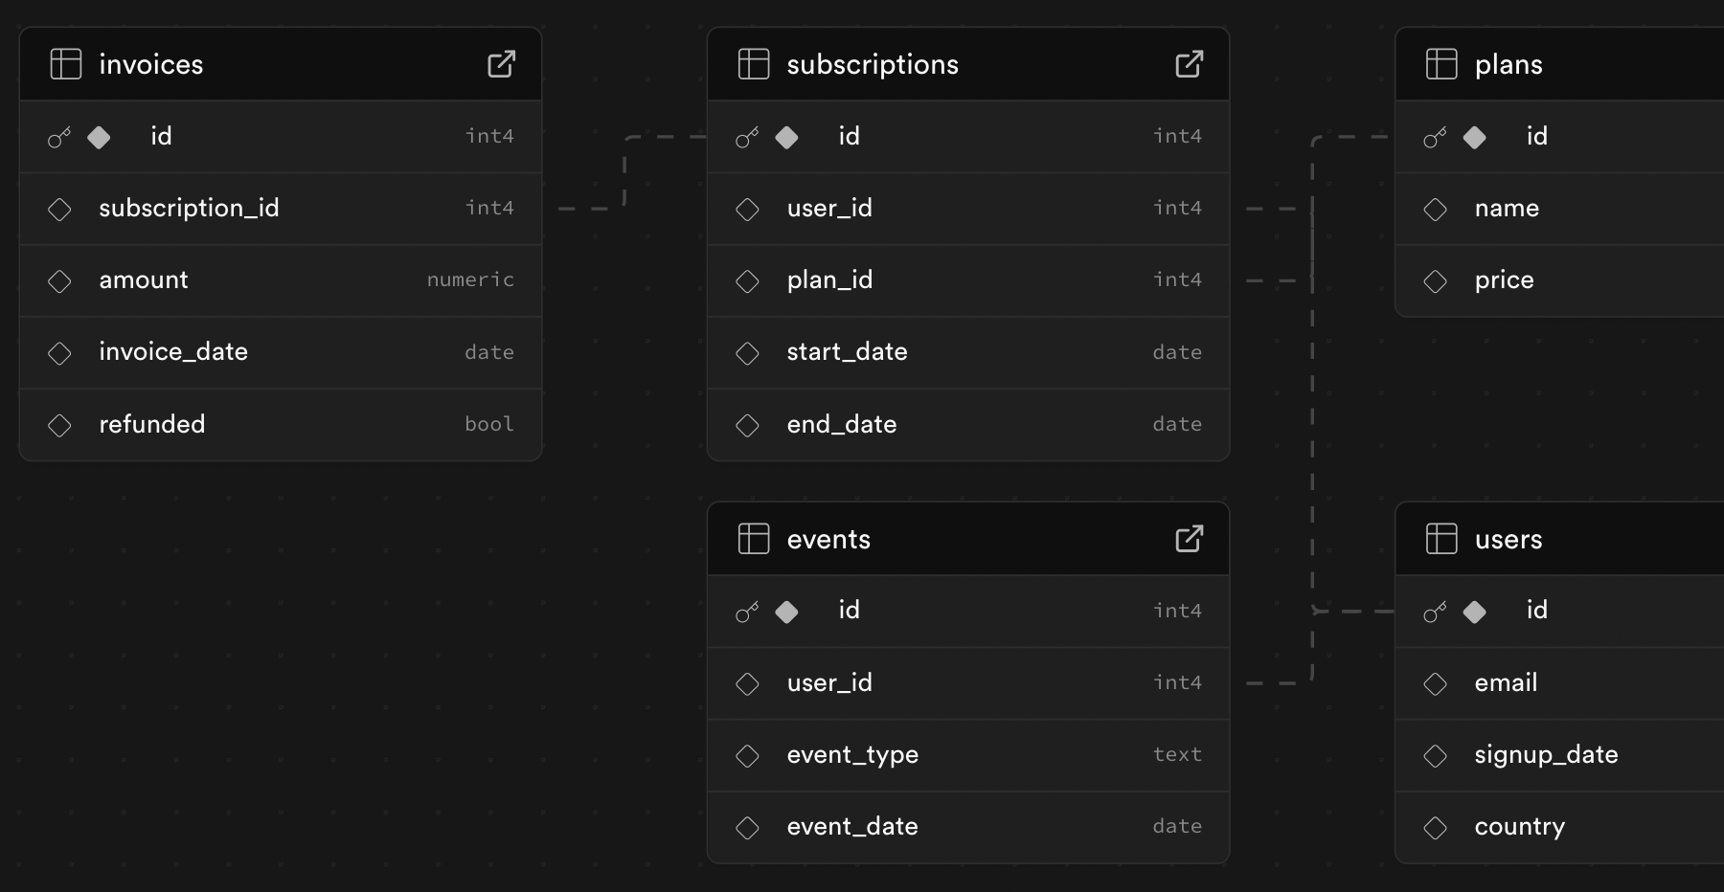The width and height of the screenshot is (1724, 892).
Task: Open the subscriptions table external link icon
Action: pos(1189,64)
